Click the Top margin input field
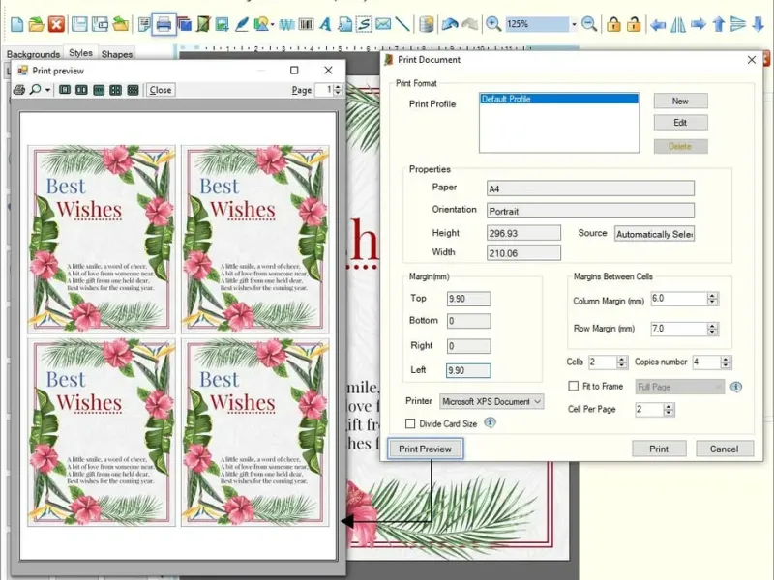The height and width of the screenshot is (580, 774). coord(468,299)
